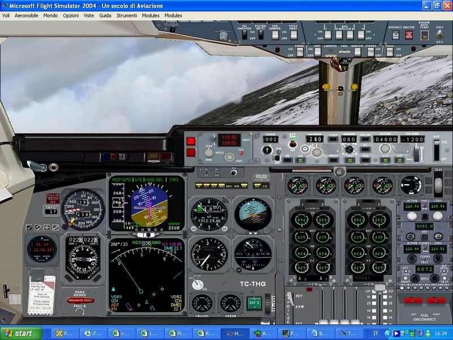Viewport: 453px width, 340px height.
Task: Click the altitude 04600 display
Action: coord(385,139)
